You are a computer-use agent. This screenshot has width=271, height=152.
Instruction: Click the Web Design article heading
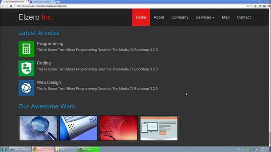[49, 82]
